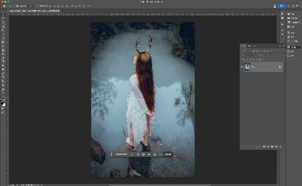Select the Crop tool
Viewport: 302px width, 186px height.
point(3,30)
